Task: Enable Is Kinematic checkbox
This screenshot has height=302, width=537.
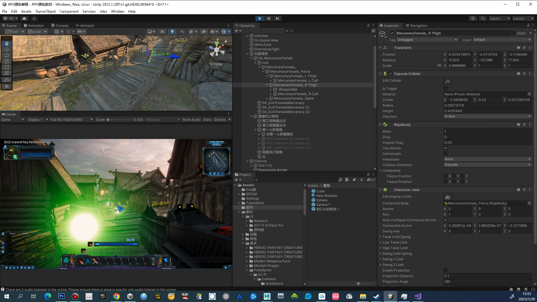Action: tap(446, 154)
